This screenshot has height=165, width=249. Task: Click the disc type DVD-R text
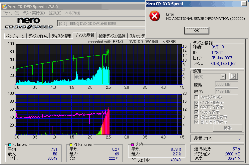point(218,47)
